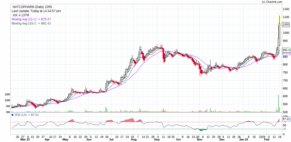The width and height of the screenshot is (291, 142).
Task: Click the Apr month label
Action: click(47, 139)
